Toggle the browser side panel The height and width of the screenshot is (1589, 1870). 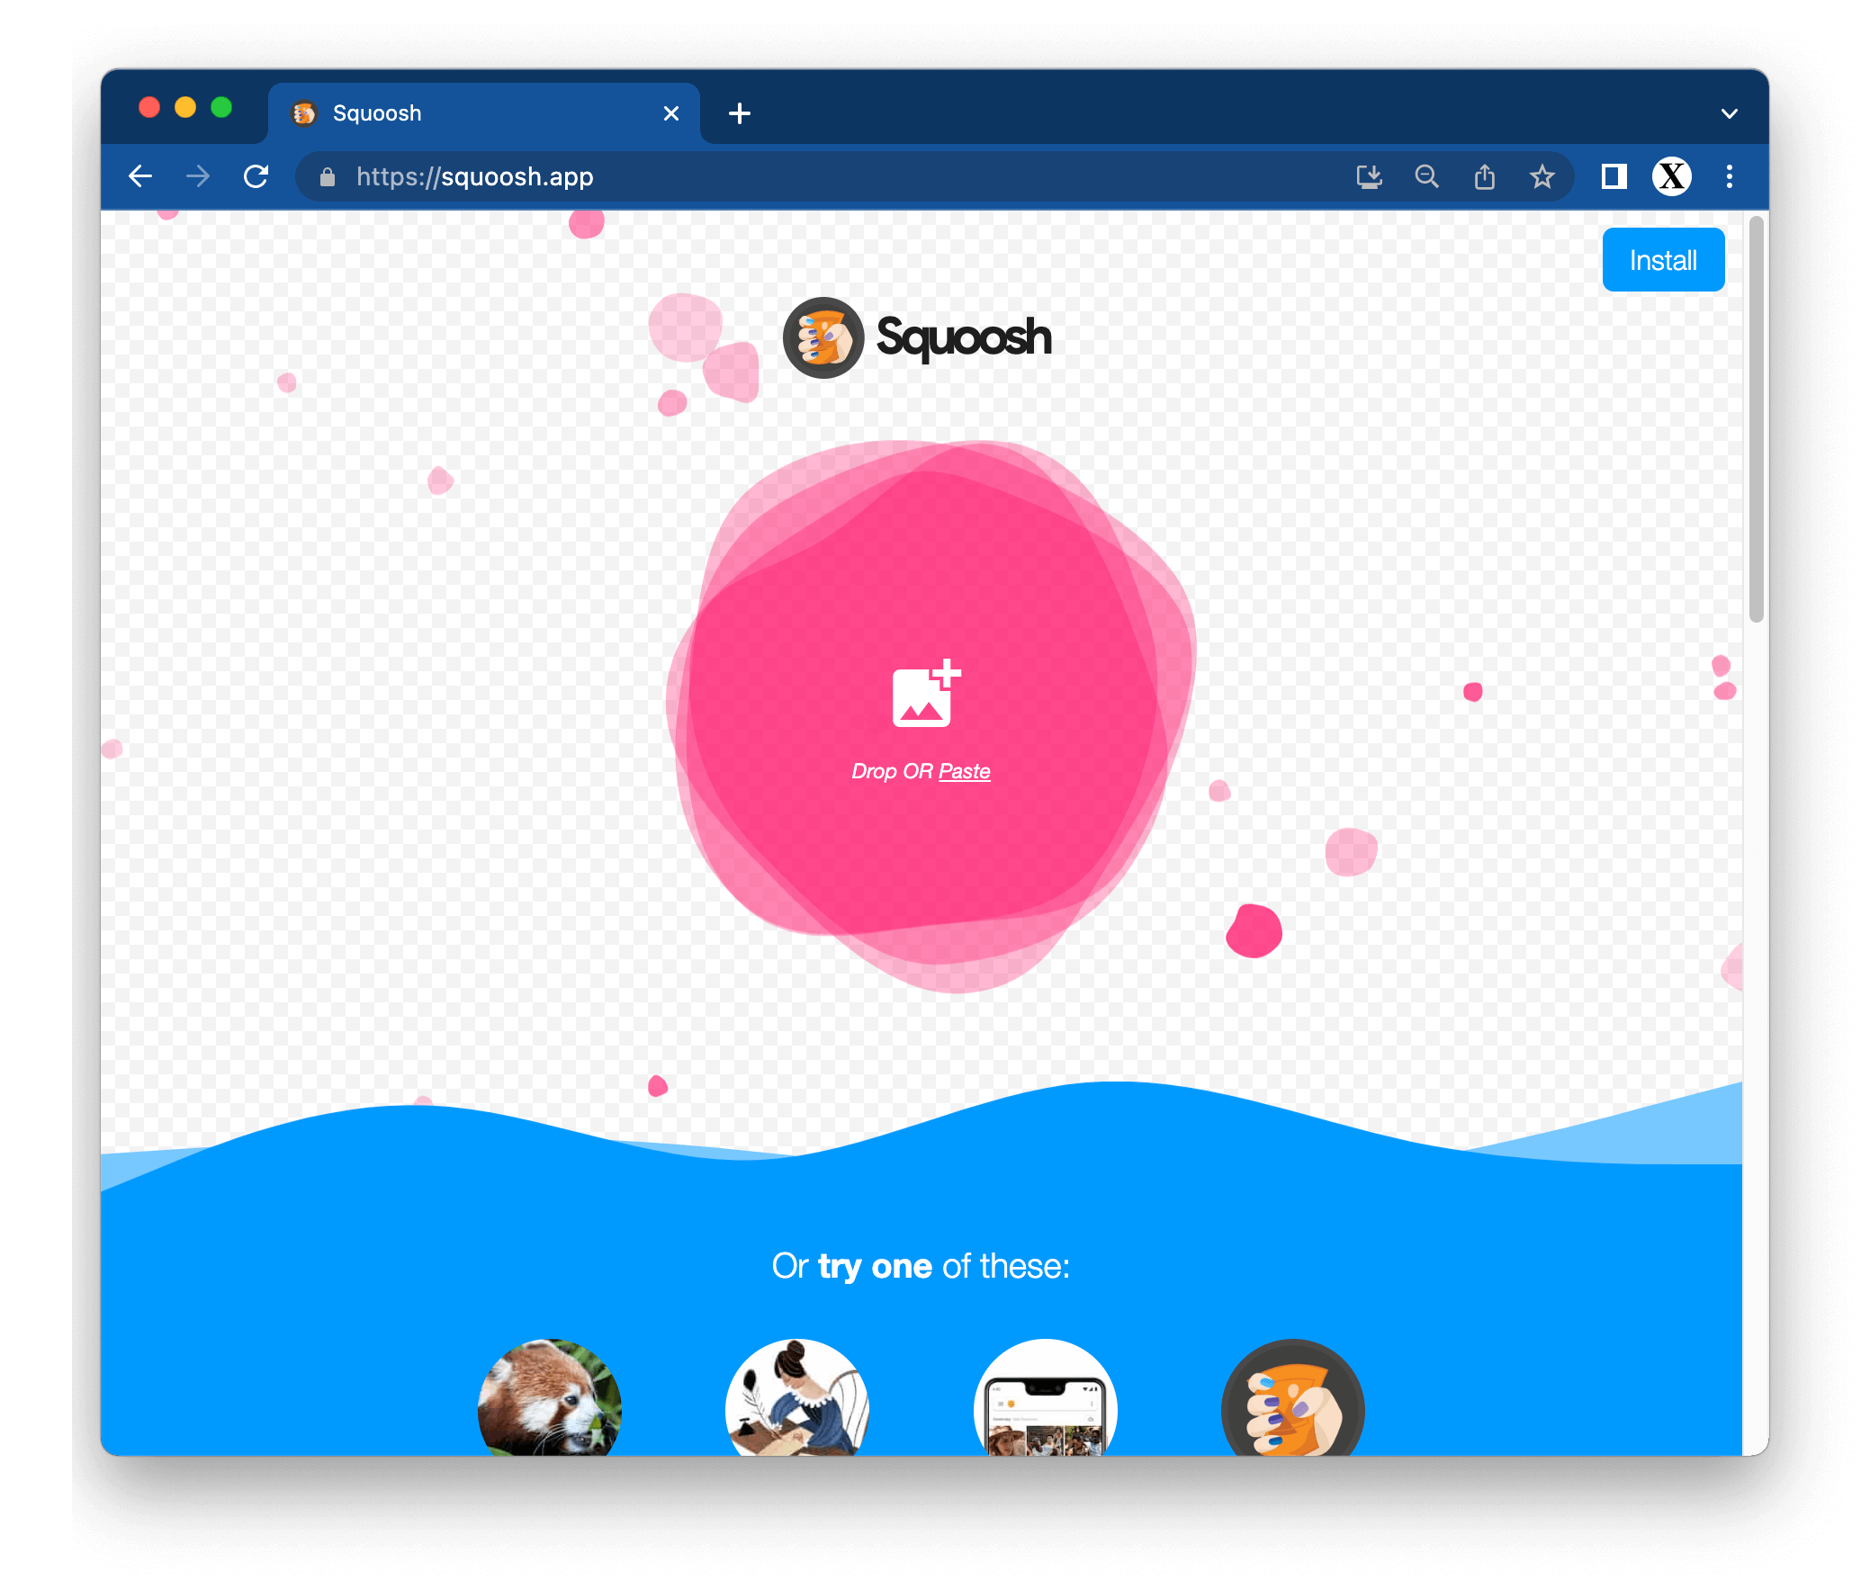tap(1614, 176)
